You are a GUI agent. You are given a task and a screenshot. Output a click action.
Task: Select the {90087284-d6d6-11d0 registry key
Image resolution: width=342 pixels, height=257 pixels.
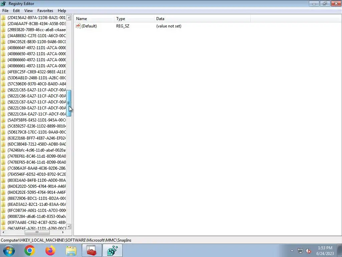pos(36,217)
